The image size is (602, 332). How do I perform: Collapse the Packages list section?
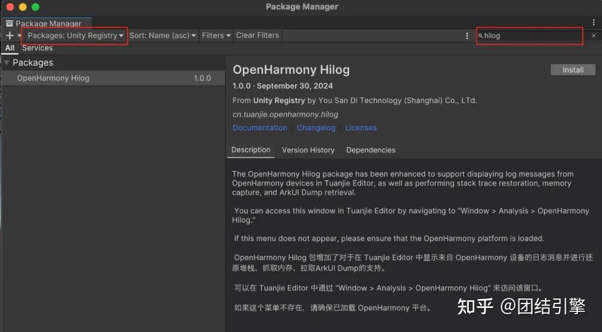[7, 62]
